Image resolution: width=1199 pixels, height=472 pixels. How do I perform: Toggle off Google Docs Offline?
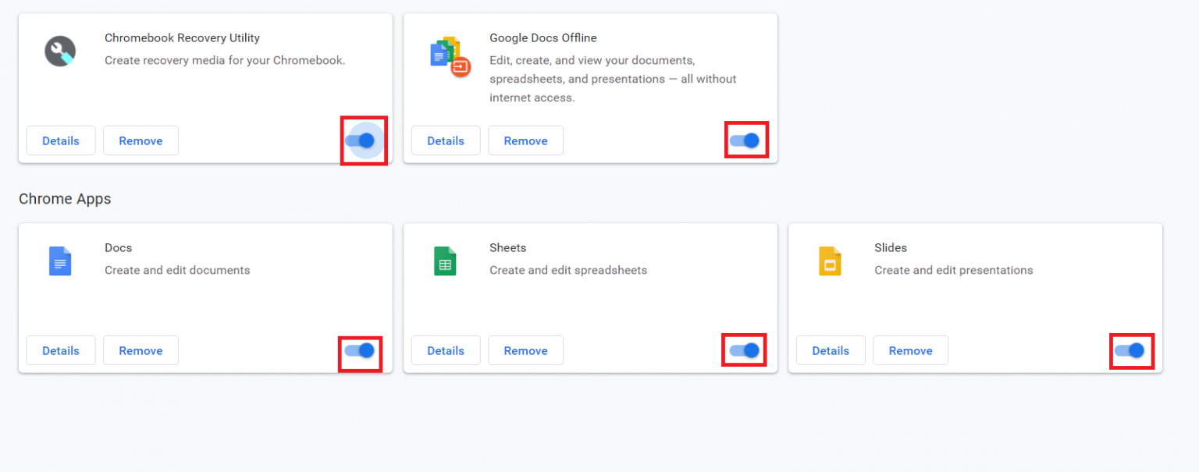(746, 140)
